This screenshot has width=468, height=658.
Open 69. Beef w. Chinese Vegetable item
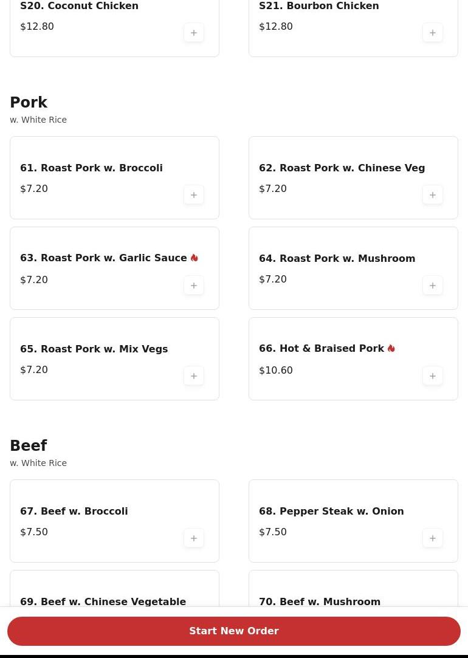(x=114, y=588)
